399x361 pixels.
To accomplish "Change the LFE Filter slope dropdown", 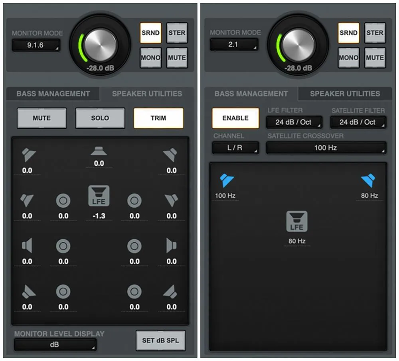I will pos(294,122).
